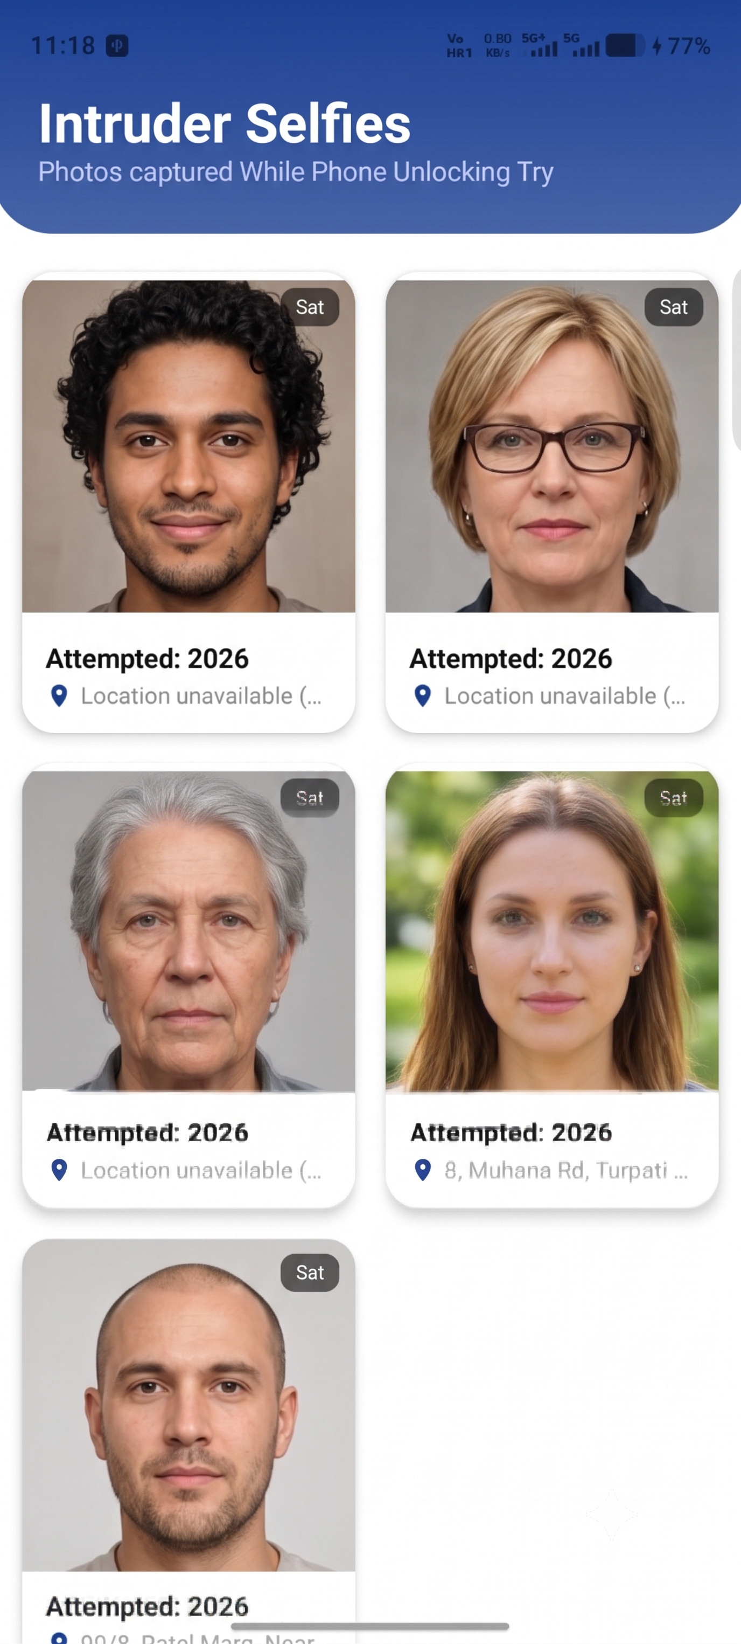The width and height of the screenshot is (741, 1644).
Task: Tap the Sat badge on long-haired woman's card
Action: pyautogui.click(x=673, y=798)
